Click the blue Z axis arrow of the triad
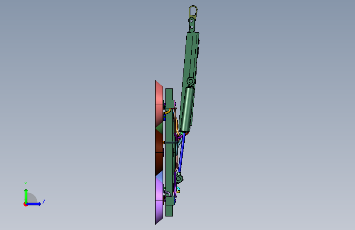The height and width of the screenshot is (230, 355). click(x=34, y=204)
